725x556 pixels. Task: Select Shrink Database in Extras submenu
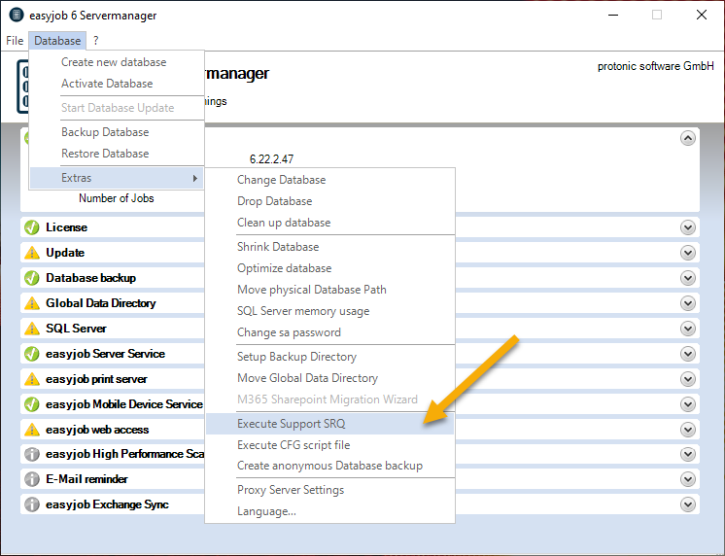click(278, 247)
